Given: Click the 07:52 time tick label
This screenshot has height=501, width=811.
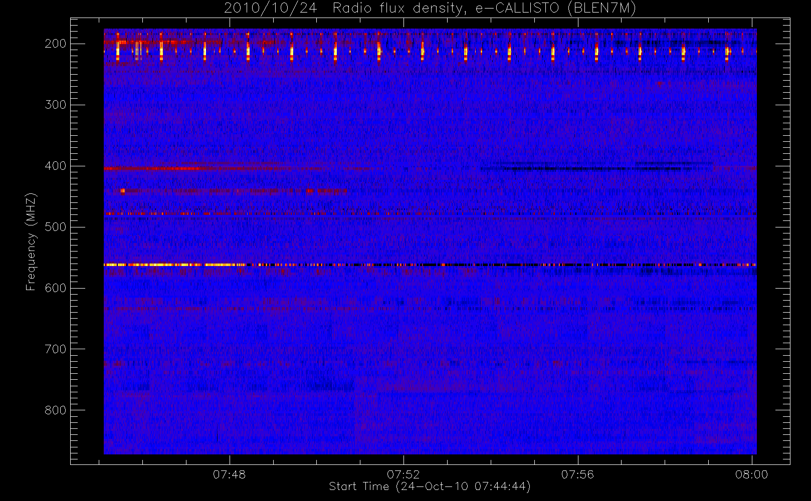Looking at the screenshot, I should 403,474.
